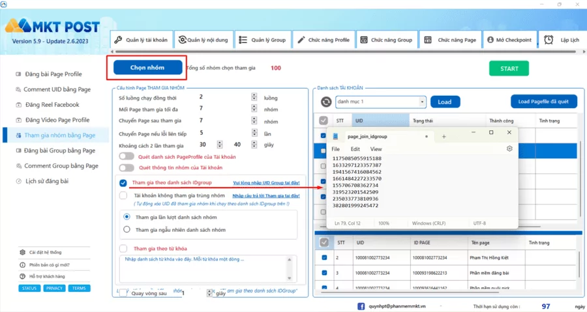Adjust Khoảng cách minimum 30 stepper
587x312 pixels.
click(220, 145)
